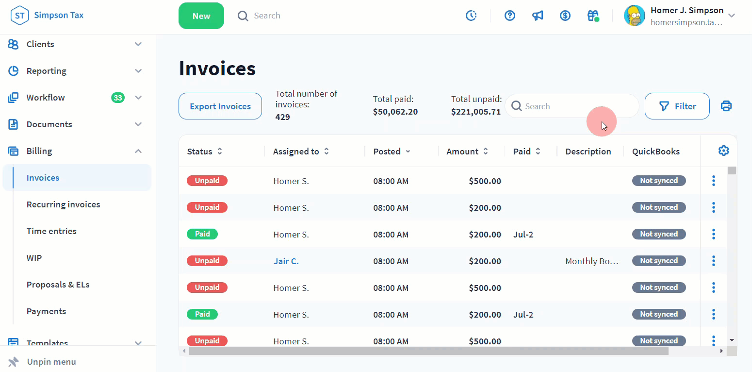Viewport: 752px width, 372px height.
Task: Open three-dot menu for first invoice row
Action: (x=713, y=181)
